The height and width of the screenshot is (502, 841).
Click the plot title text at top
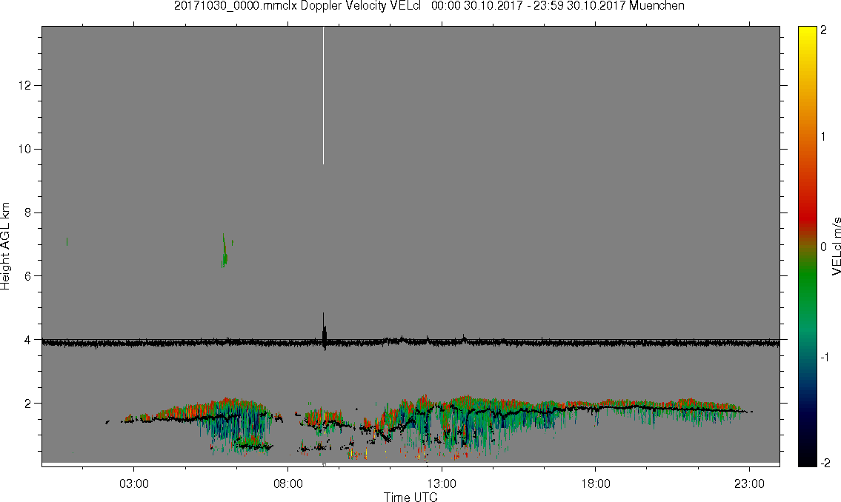(x=429, y=6)
